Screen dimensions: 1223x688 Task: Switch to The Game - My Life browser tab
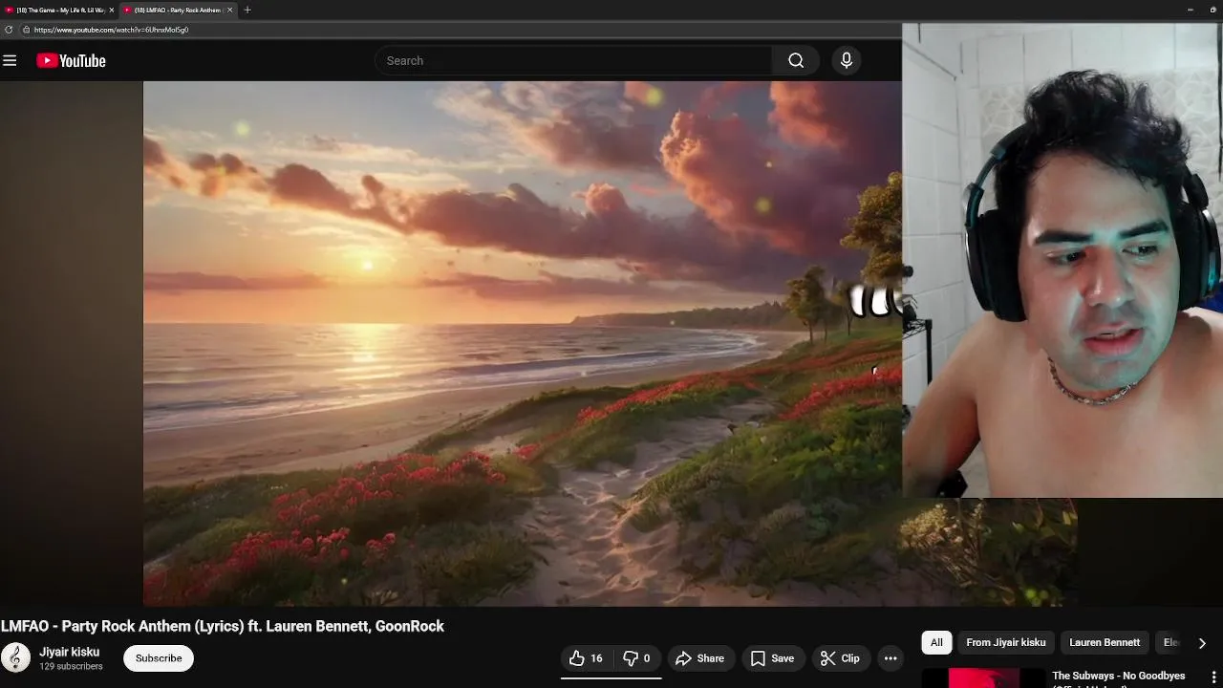pos(57,10)
